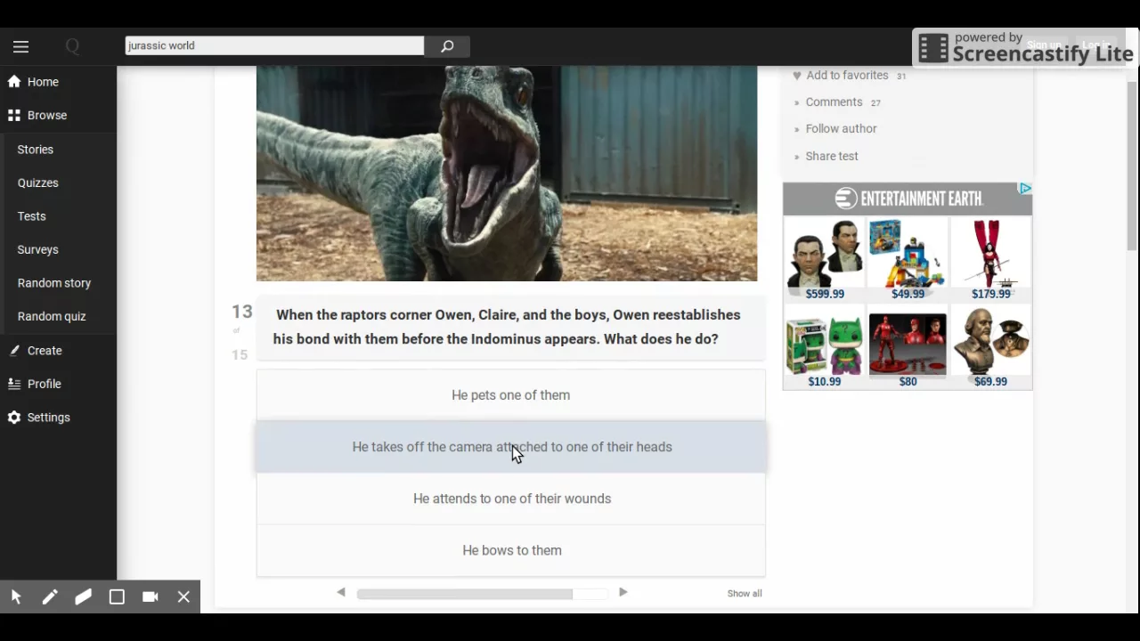Viewport: 1140px width, 641px height.
Task: Select the Screencastify pen drawing tool
Action: (x=50, y=597)
